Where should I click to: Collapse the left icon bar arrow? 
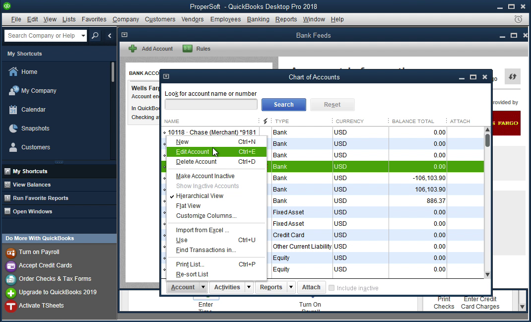click(x=109, y=36)
